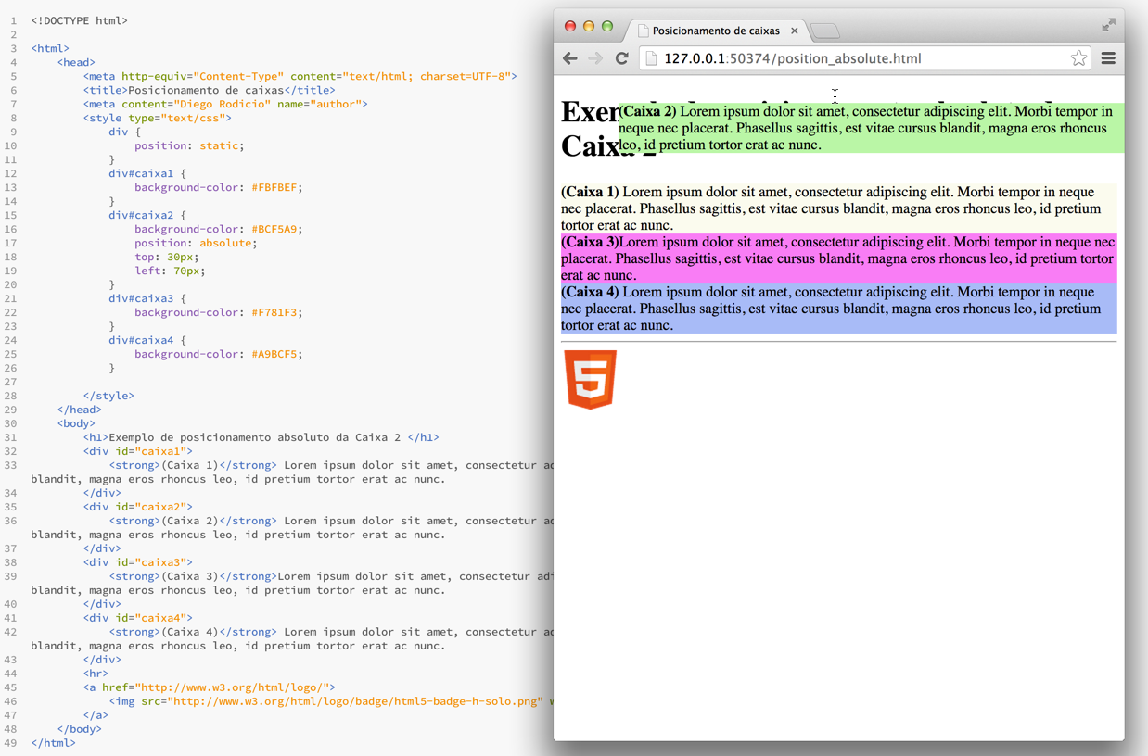Minimize the browser with the yellow button
Viewport: 1148px width, 756px height.
[x=589, y=26]
